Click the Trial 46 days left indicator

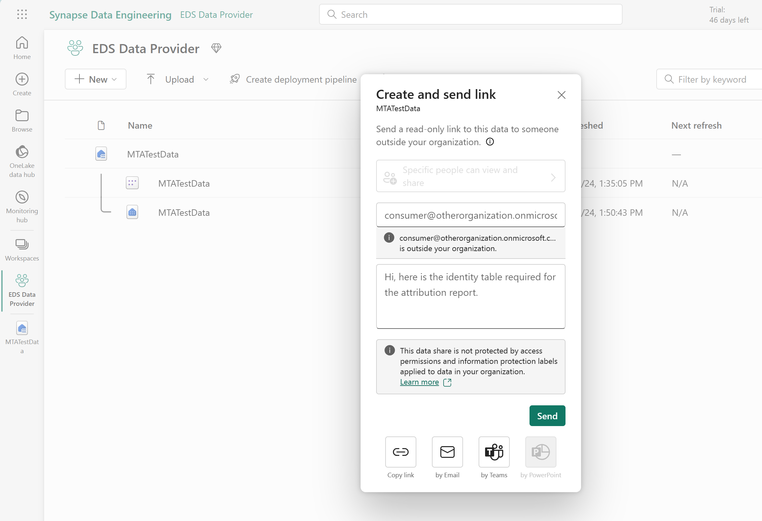(x=729, y=15)
